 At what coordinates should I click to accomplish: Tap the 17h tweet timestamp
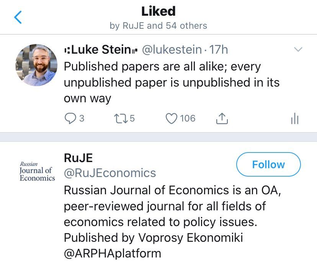point(218,49)
